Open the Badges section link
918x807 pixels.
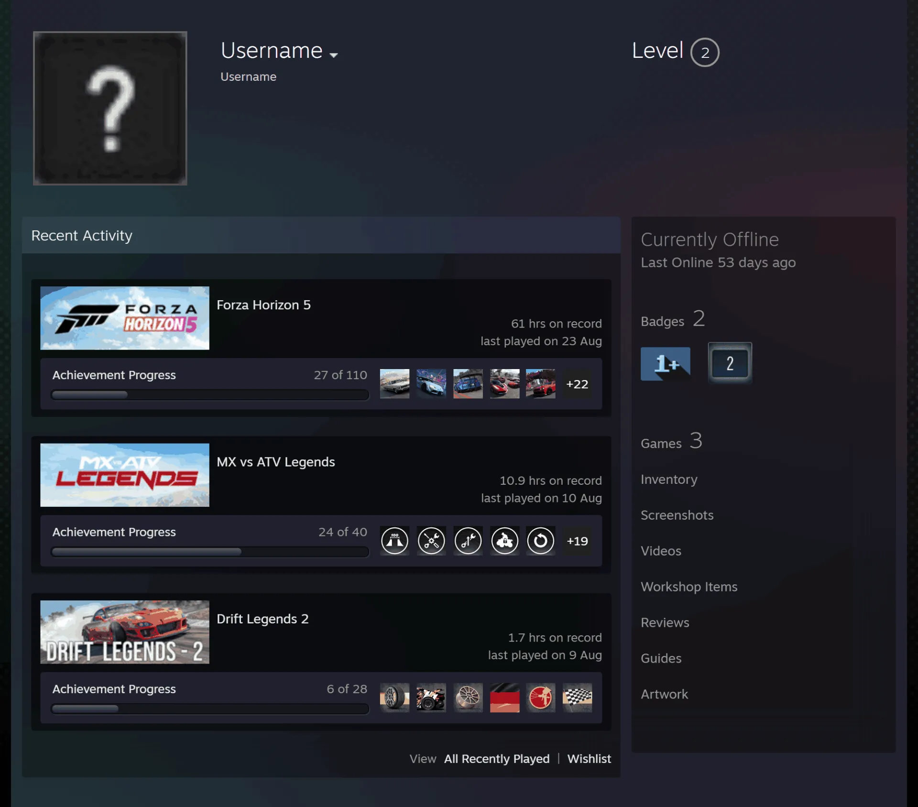[673, 319]
